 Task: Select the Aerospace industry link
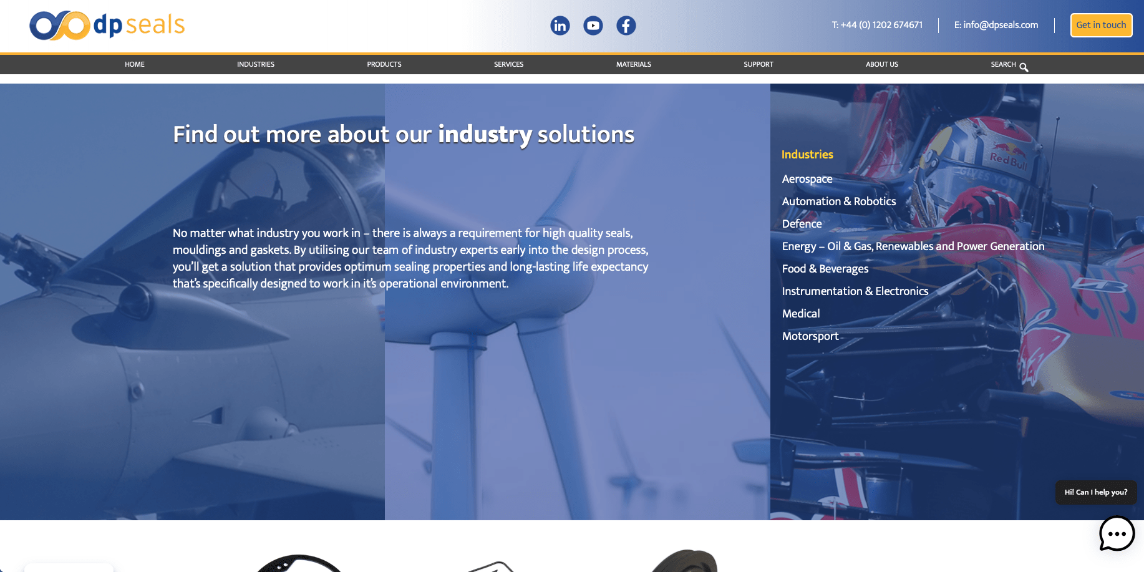[x=807, y=179]
